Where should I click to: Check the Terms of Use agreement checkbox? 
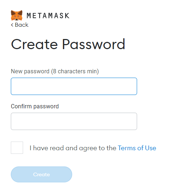click(x=17, y=148)
